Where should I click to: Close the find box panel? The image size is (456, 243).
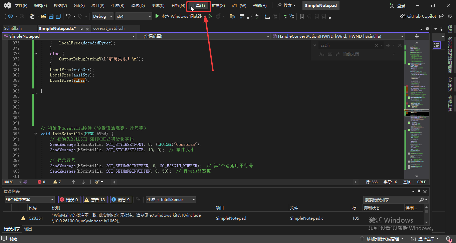(399, 45)
